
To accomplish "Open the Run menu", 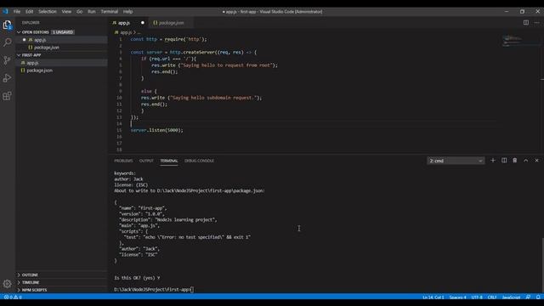I will coord(92,11).
